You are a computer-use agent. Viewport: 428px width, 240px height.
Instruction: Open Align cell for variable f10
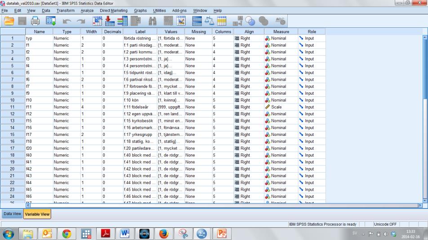click(x=249, y=100)
